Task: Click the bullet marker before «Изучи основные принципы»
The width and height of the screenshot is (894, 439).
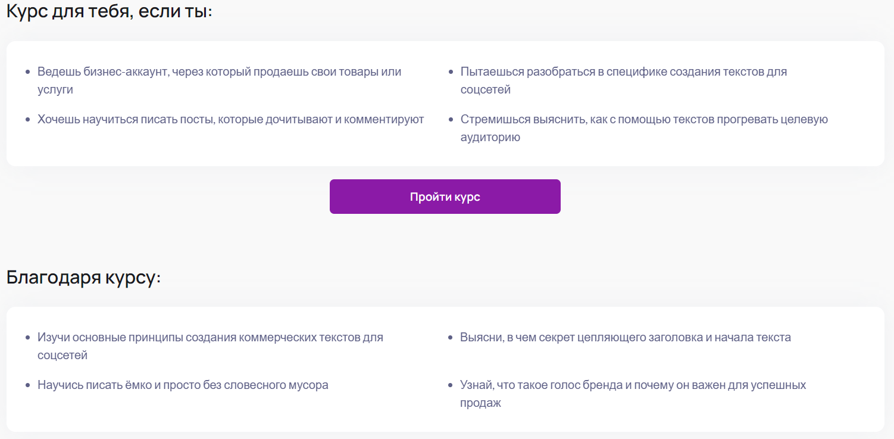Action: (x=28, y=337)
